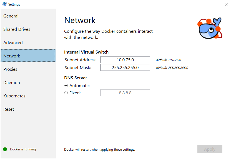231x159 pixels.
Task: Click the Docker whale icon in title bar
Action: [x=4, y=4]
